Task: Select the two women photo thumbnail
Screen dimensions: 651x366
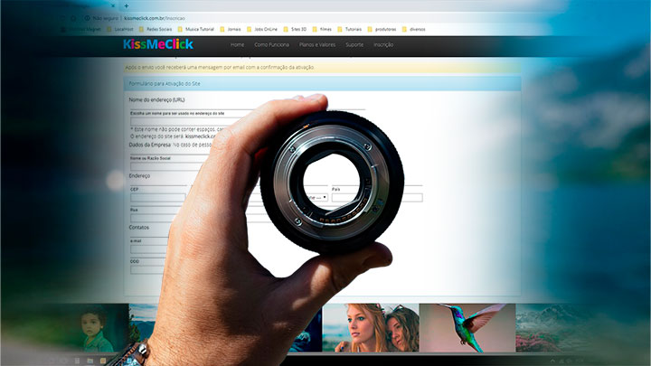Action: coord(371,328)
